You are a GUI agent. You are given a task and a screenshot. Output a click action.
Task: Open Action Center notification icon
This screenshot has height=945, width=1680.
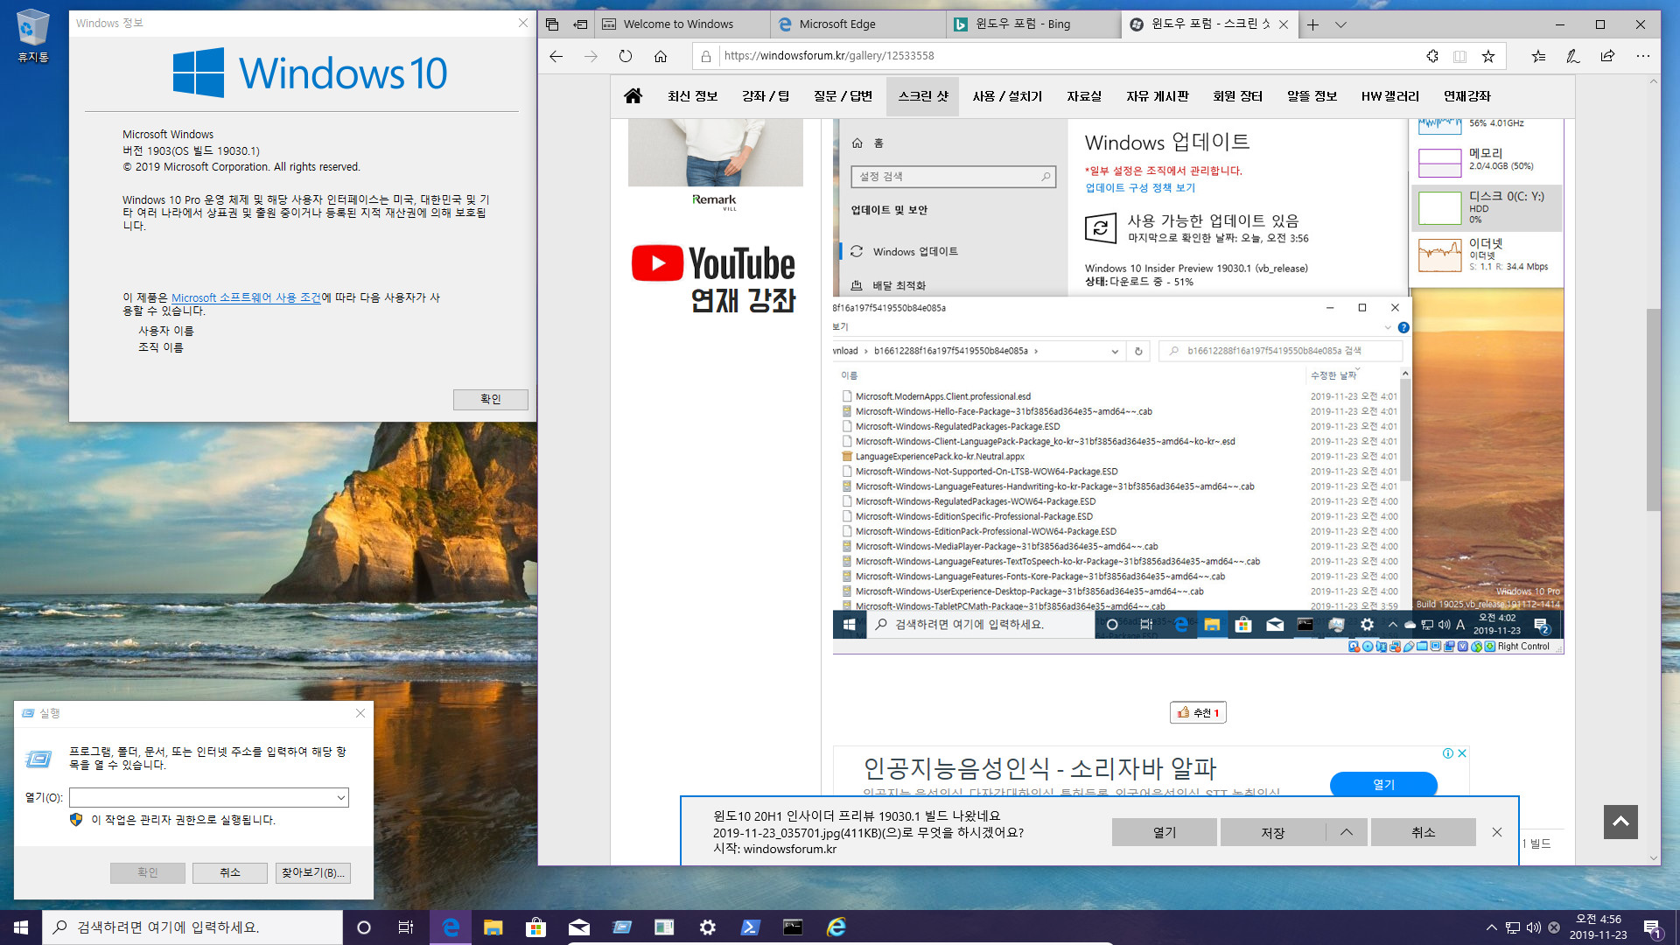coord(1653,927)
